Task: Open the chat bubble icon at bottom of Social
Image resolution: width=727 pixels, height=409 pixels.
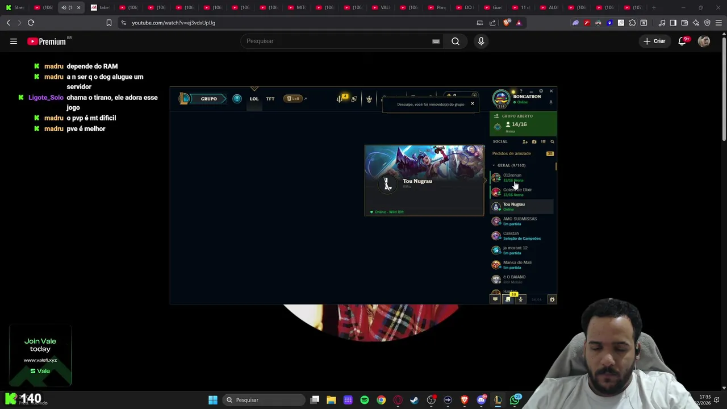Action: click(495, 299)
